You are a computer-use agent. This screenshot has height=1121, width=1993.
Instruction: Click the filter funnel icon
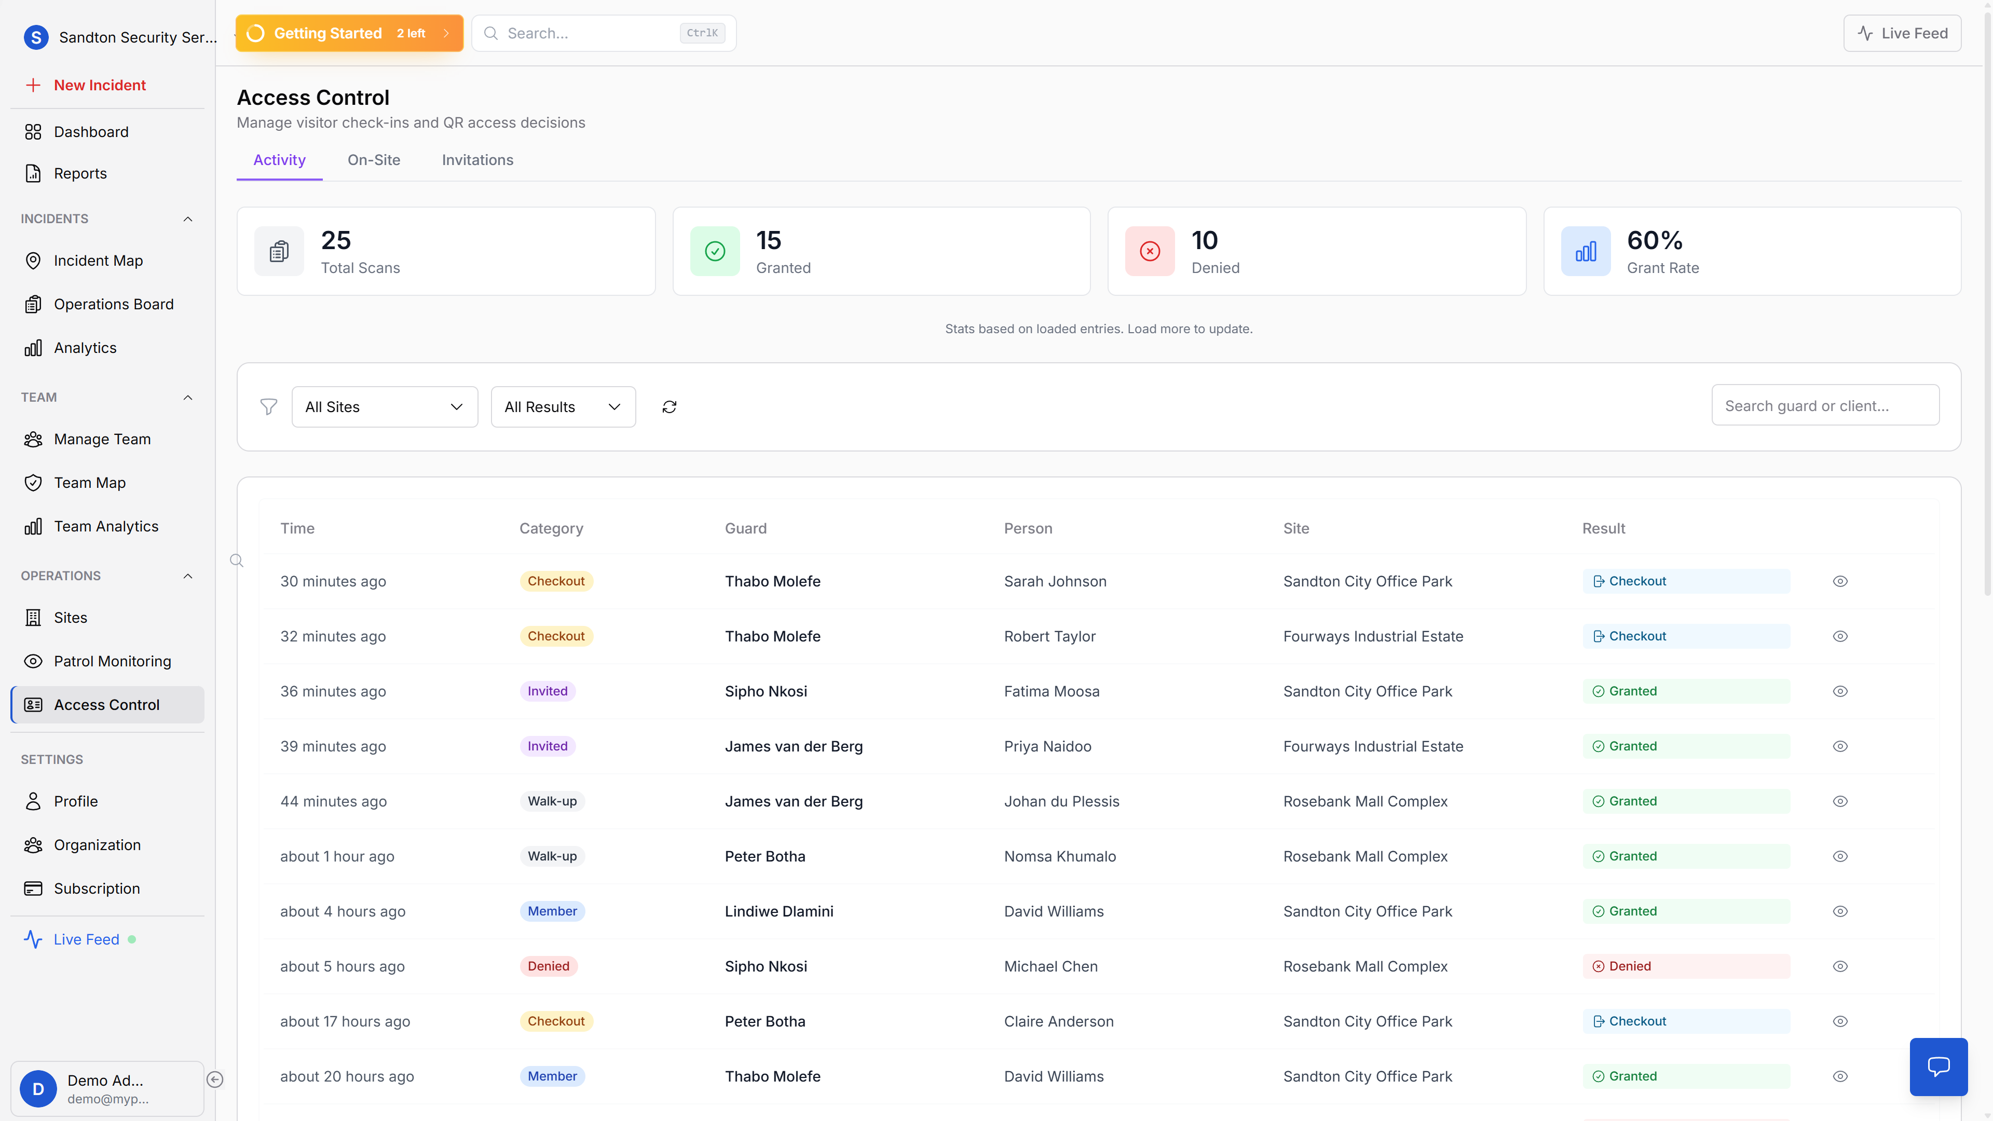coord(268,407)
